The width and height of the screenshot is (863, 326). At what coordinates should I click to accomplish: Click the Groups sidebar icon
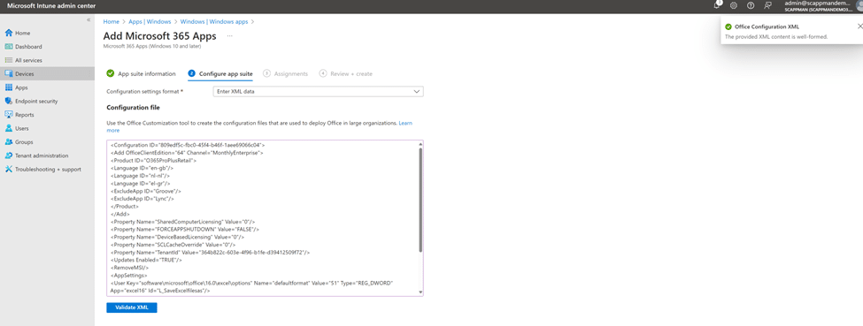click(9, 142)
